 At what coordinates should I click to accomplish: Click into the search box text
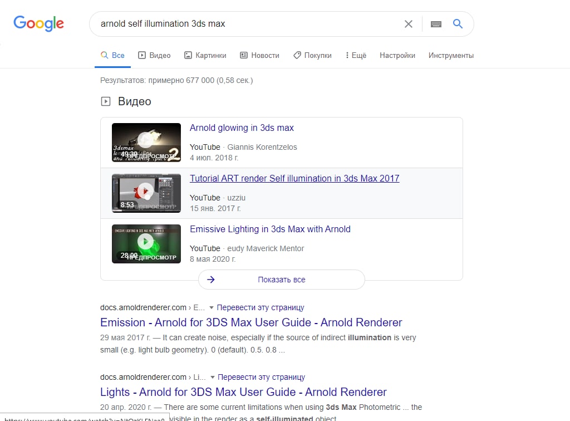pos(163,23)
